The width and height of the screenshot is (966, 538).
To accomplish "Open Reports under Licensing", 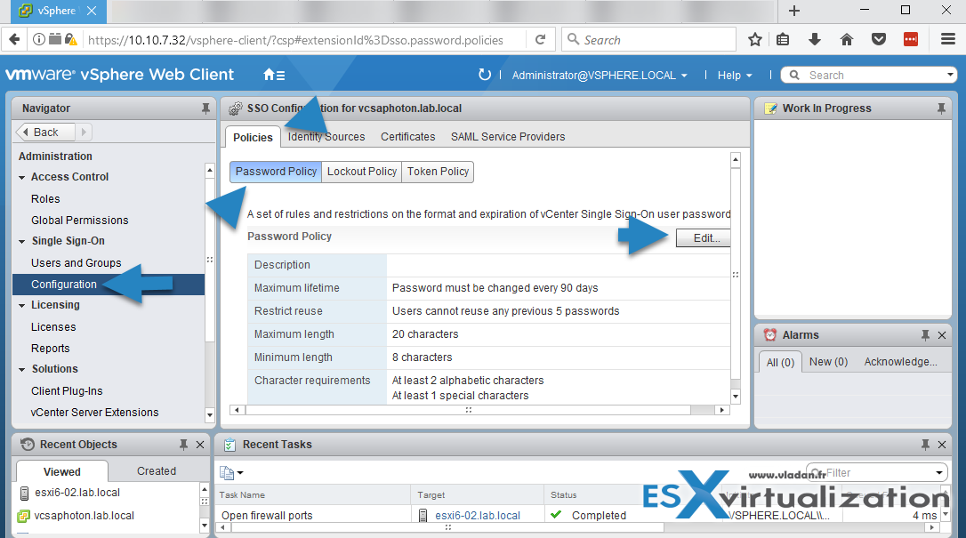I will point(51,349).
